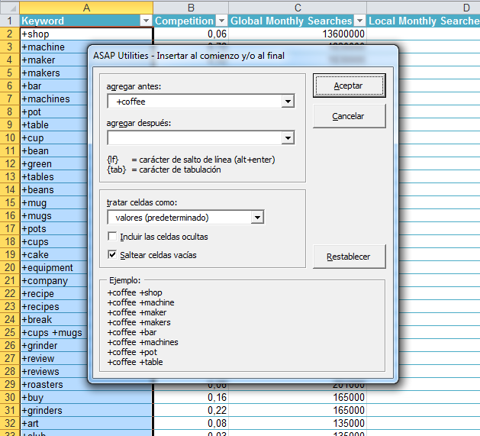Click the Cancelar button
The image size is (480, 436).
[x=349, y=116]
